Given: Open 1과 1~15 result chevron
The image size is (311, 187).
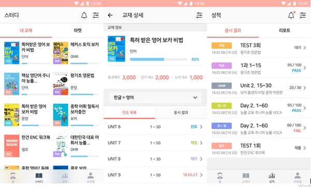Looking at the screenshot, I should click(305, 68).
